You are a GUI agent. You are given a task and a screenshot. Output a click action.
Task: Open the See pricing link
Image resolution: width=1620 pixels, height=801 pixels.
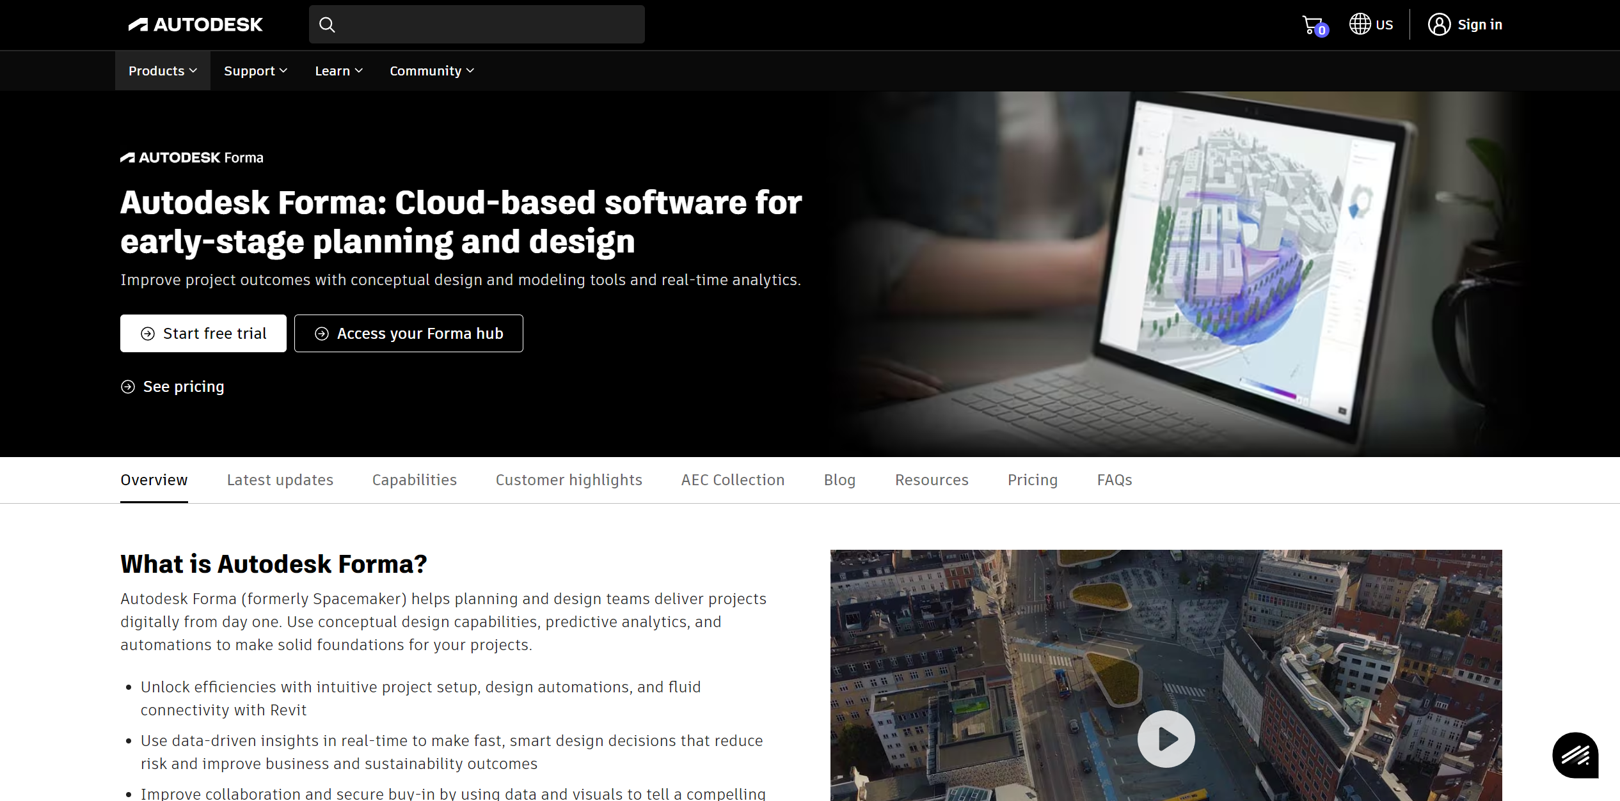tap(172, 386)
